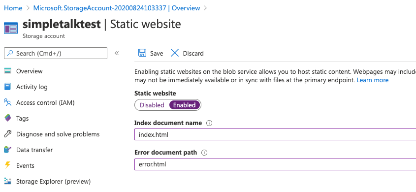Click the Events lightning bolt icon

pos(8,165)
